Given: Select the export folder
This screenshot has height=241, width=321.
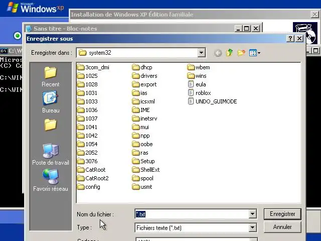Looking at the screenshot, I should (x=144, y=84).
